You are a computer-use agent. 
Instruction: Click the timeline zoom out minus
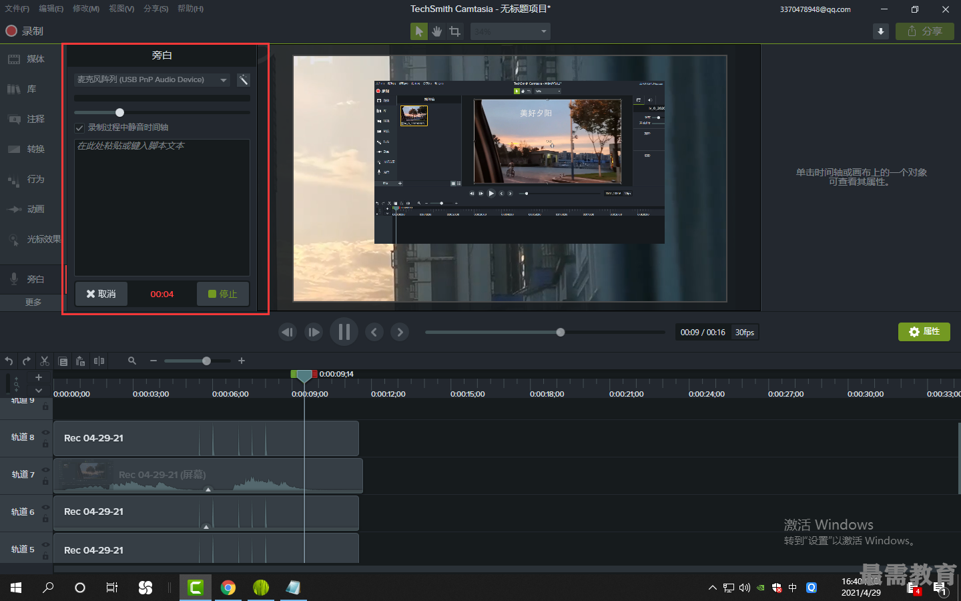pyautogui.click(x=153, y=361)
